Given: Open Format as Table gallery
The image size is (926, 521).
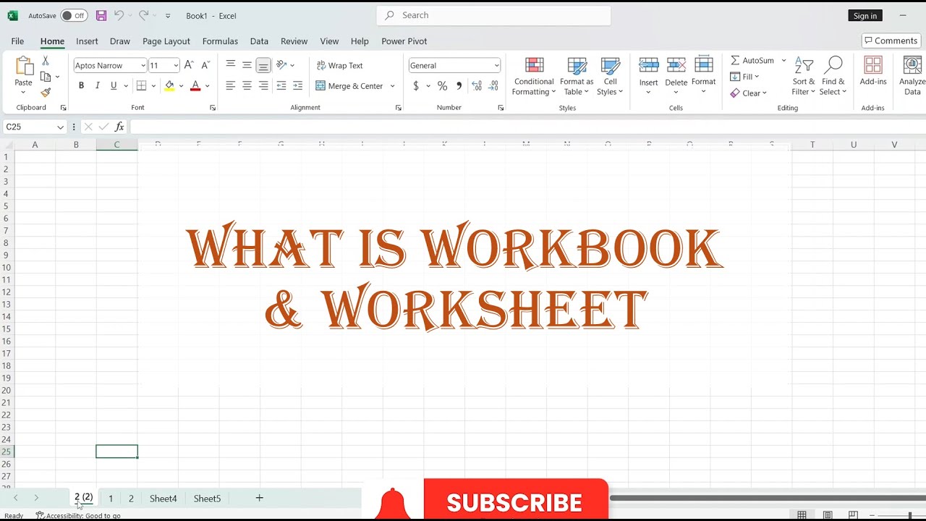Looking at the screenshot, I should (577, 77).
